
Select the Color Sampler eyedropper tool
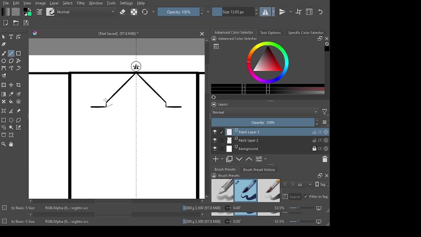[x=11, y=94]
